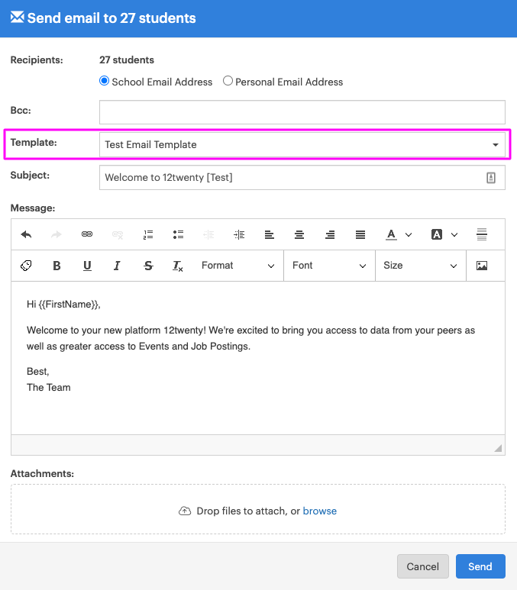Insert an image into the message
Screen dimensions: 517x590
click(x=482, y=266)
